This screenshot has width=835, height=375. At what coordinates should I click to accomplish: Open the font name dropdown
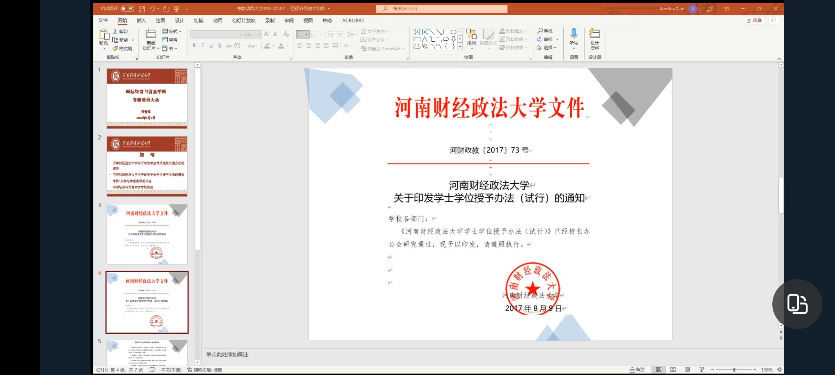click(240, 34)
